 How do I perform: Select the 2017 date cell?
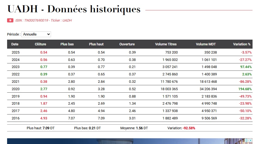16,111
